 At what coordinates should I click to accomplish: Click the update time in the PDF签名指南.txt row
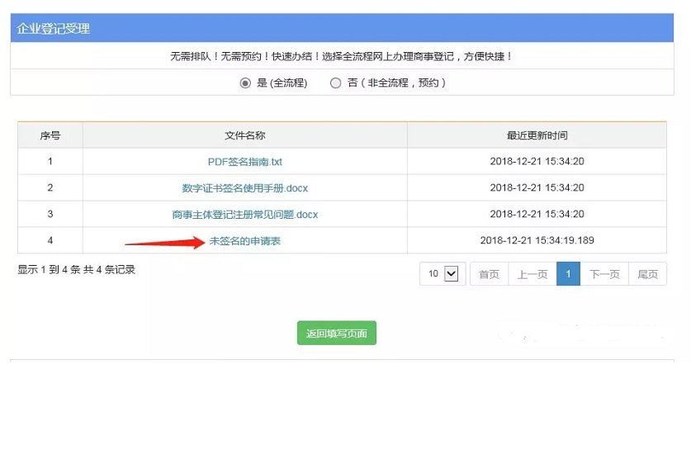(x=537, y=161)
